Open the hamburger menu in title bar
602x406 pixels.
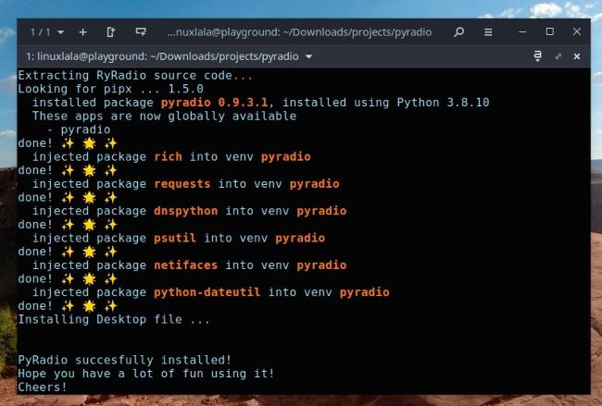coord(488,32)
